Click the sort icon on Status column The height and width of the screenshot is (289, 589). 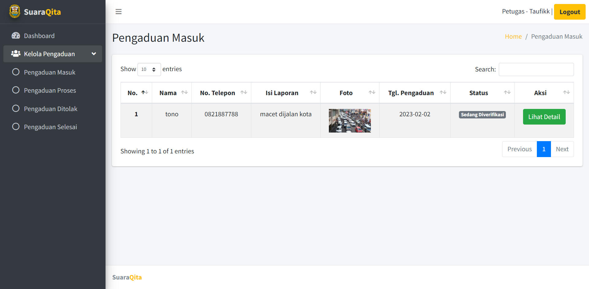[x=507, y=92]
